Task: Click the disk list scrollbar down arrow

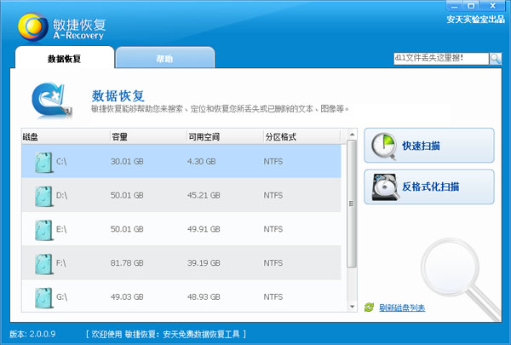Action: [x=351, y=307]
